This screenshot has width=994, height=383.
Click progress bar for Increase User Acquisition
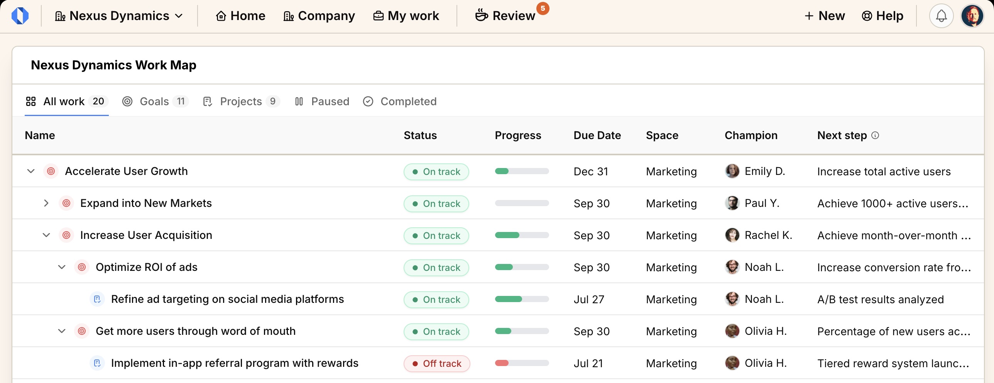point(522,235)
